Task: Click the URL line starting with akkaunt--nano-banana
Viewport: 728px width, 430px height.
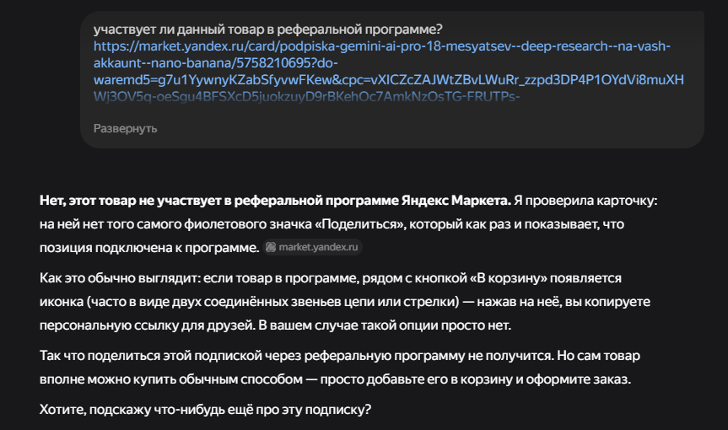Action: (215, 63)
